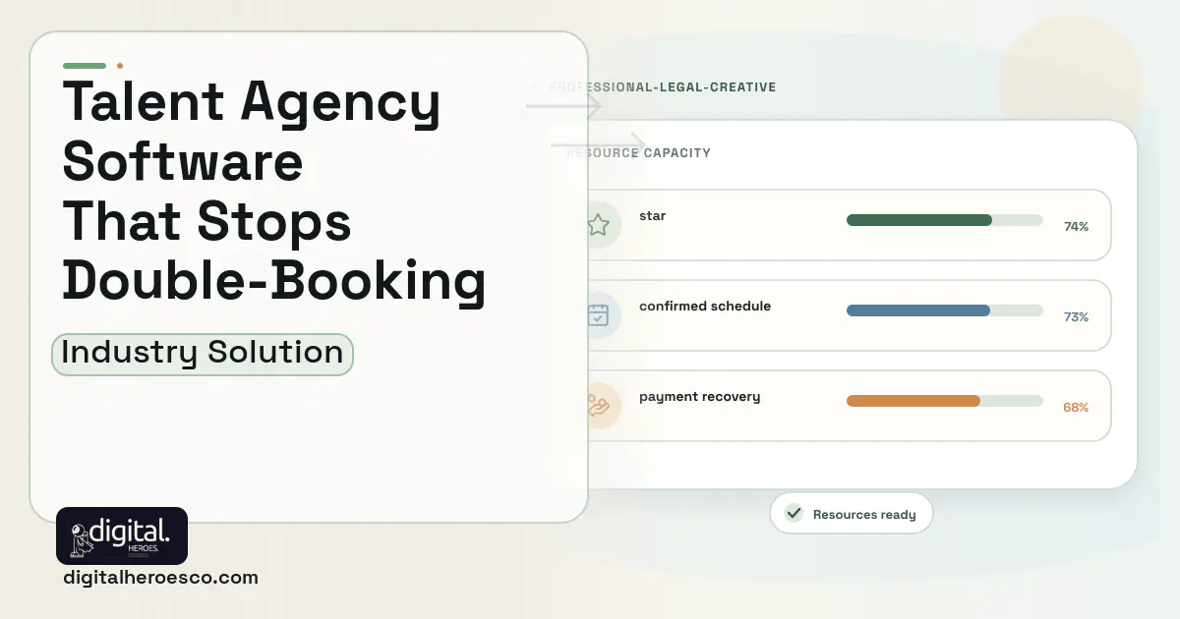Click the Industry Solution badge
The image size is (1180, 619).
(x=203, y=353)
